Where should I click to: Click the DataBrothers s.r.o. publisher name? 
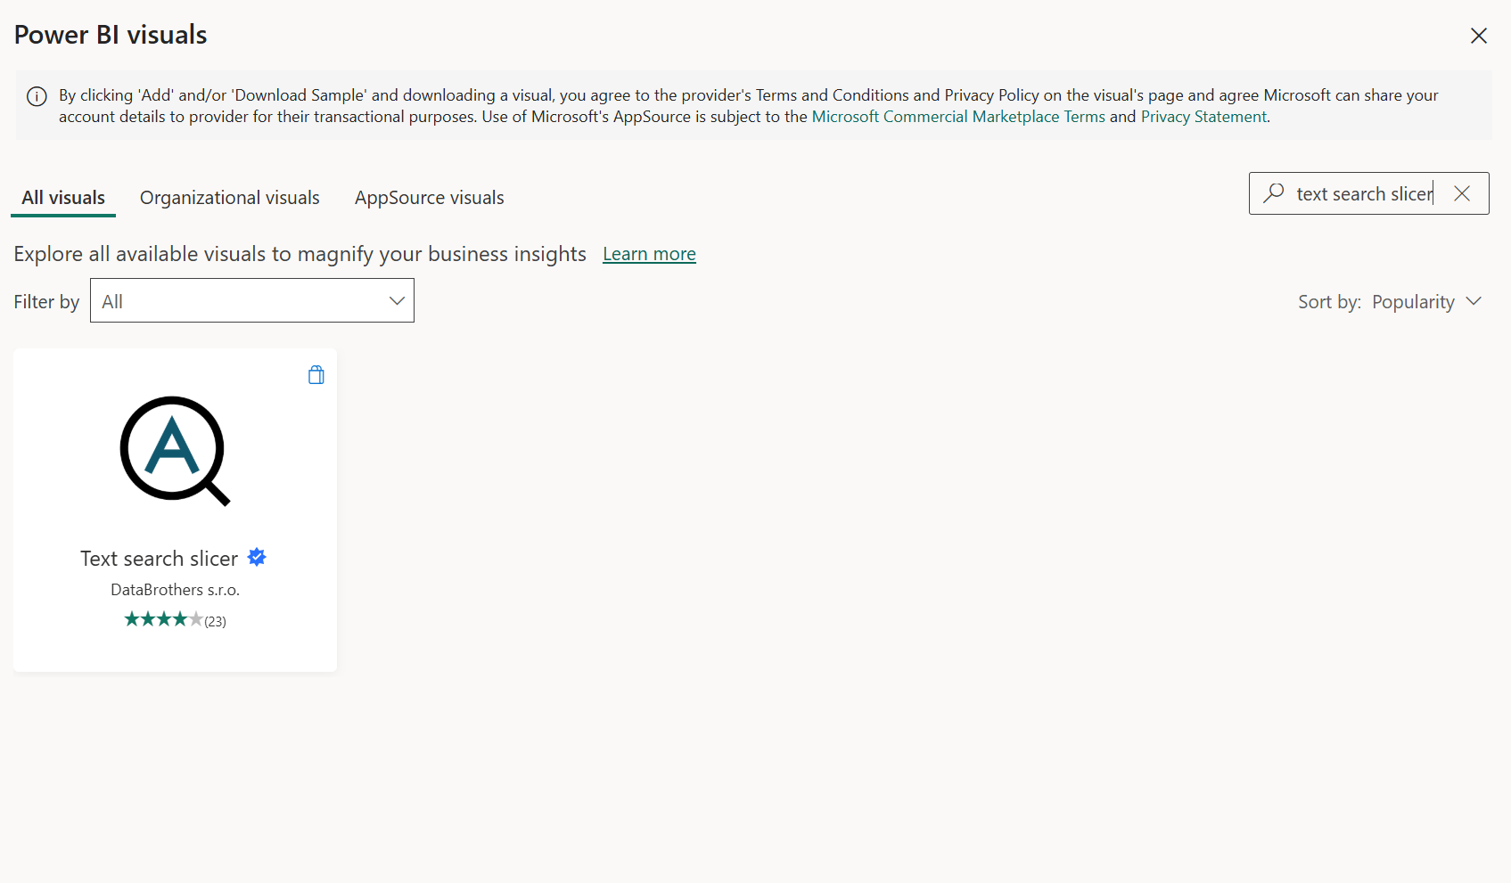pyautogui.click(x=175, y=590)
